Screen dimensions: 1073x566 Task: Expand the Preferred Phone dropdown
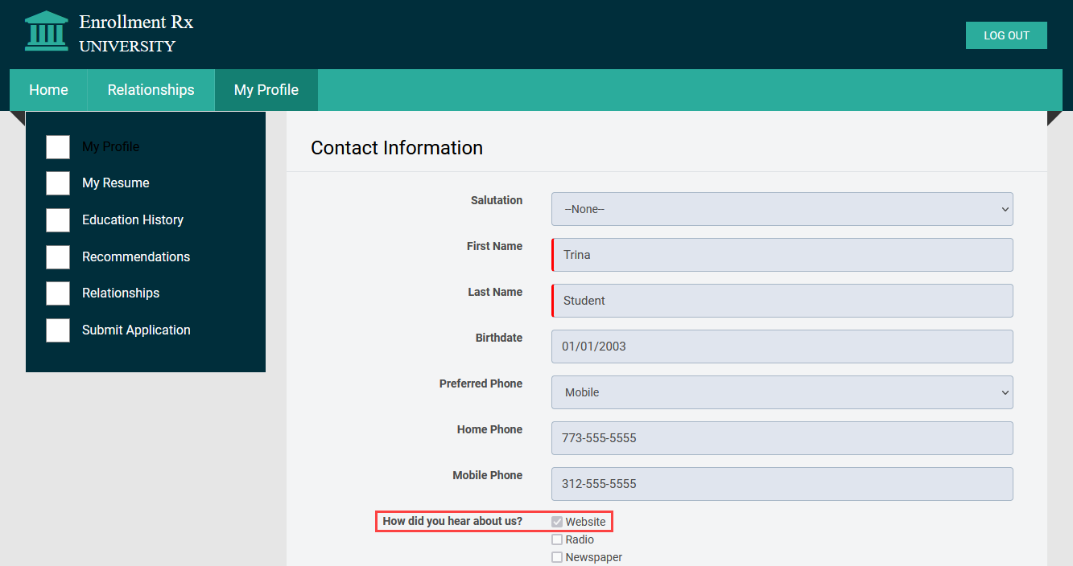point(782,392)
